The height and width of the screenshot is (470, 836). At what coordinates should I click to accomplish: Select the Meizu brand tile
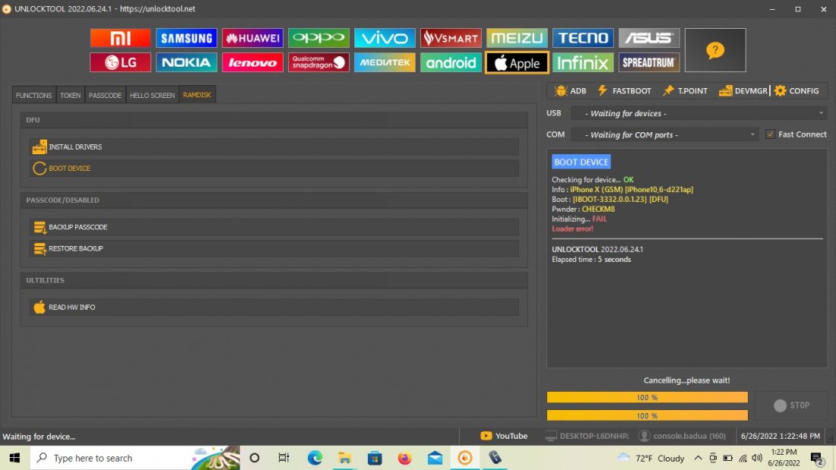click(517, 38)
